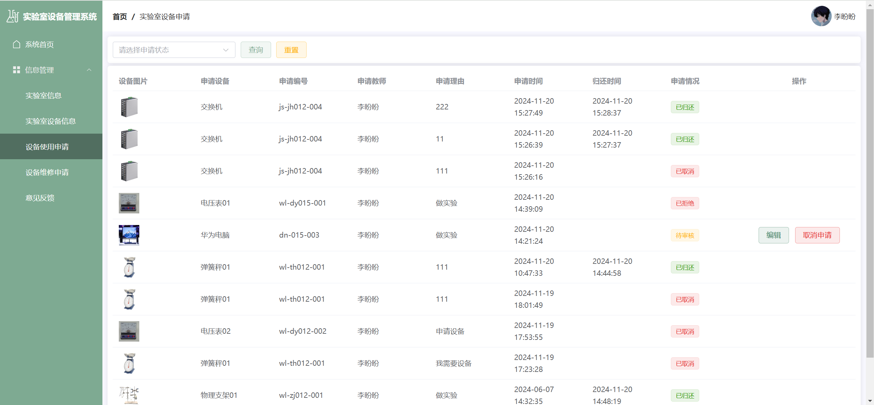Screen dimensions: 874x405
Task: Click the home icon beside 系统首页
Action: pyautogui.click(x=16, y=44)
